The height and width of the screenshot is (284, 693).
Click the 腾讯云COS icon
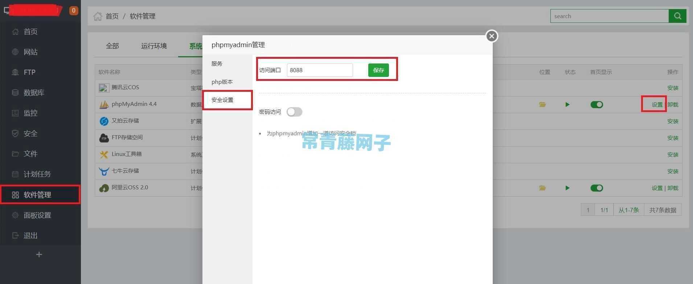tap(104, 88)
